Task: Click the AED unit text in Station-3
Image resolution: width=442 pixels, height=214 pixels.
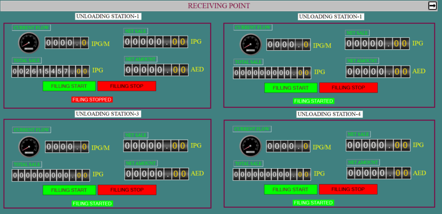Action: [197, 173]
